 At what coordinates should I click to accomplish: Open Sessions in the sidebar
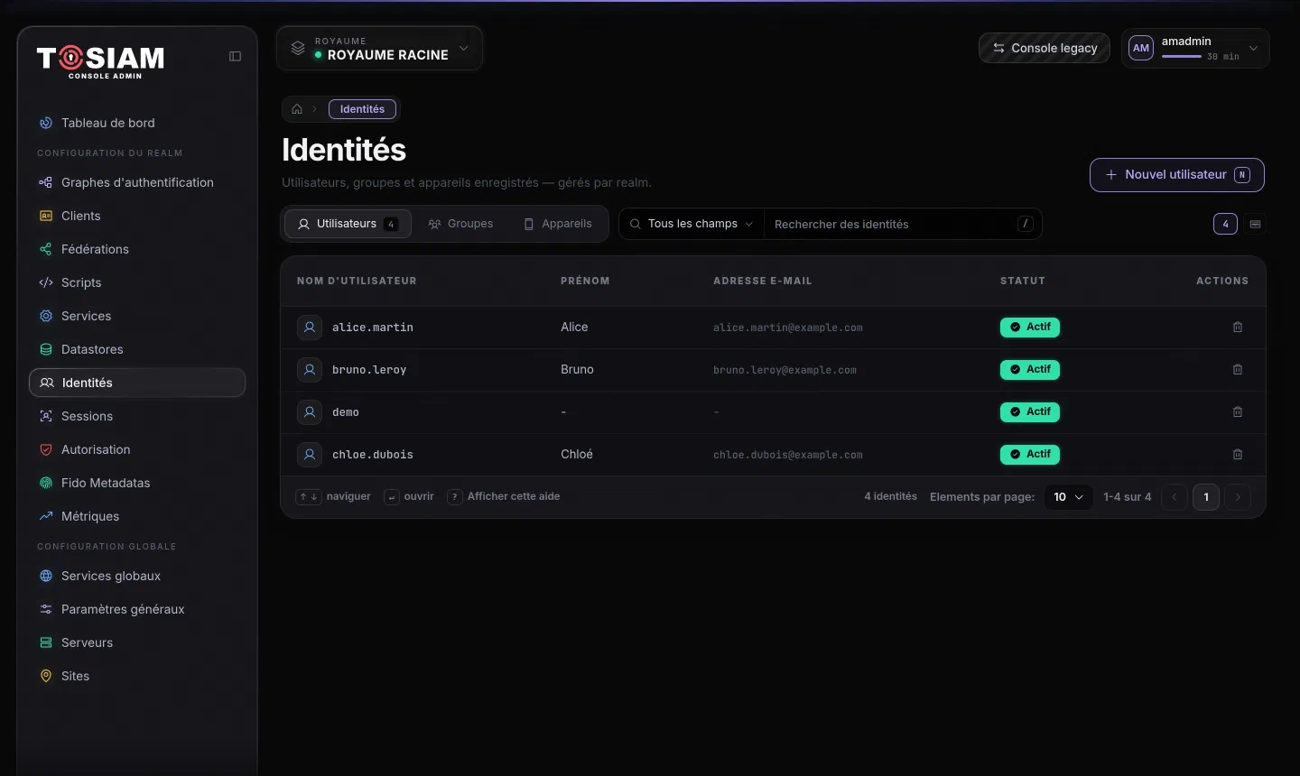137,416
